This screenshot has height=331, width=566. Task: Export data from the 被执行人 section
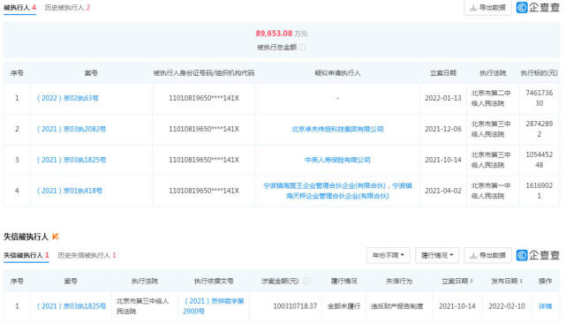pyautogui.click(x=487, y=8)
